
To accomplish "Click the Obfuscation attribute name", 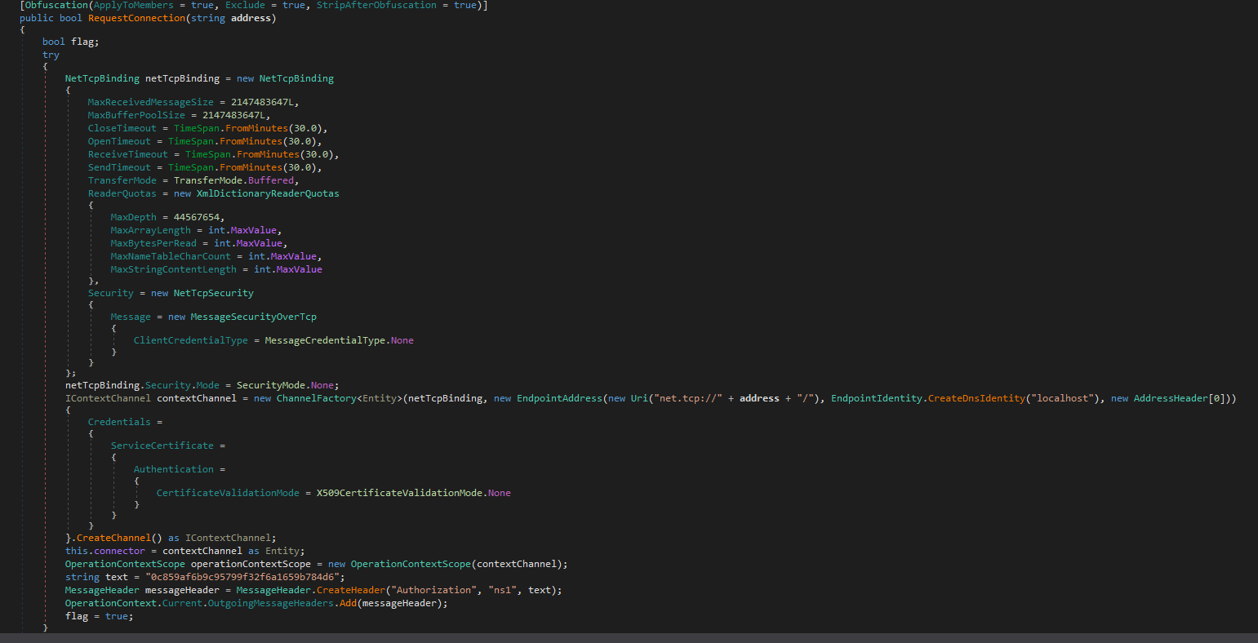I will [x=56, y=5].
